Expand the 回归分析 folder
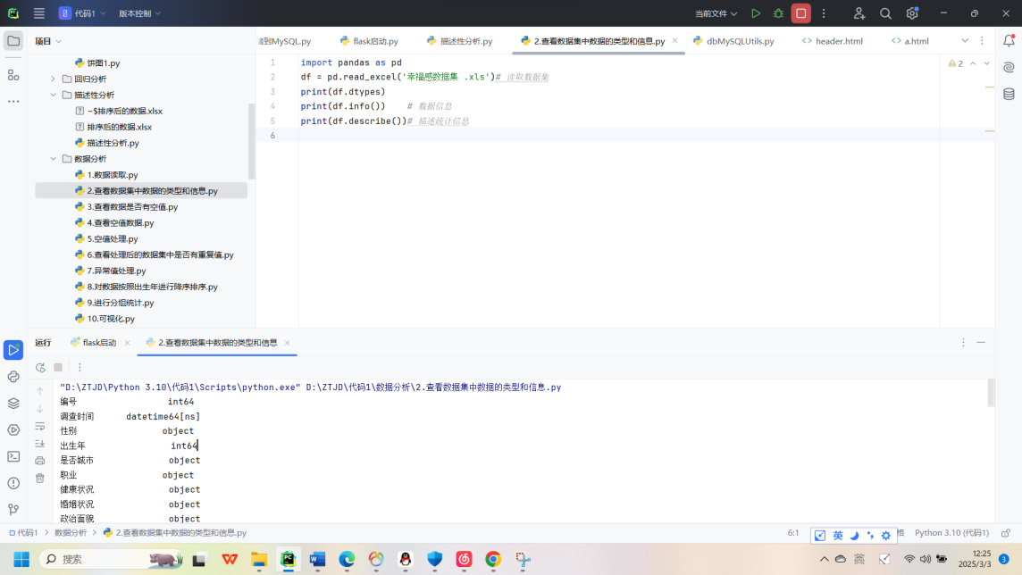Screen dimensions: 1022x575 click(53, 79)
